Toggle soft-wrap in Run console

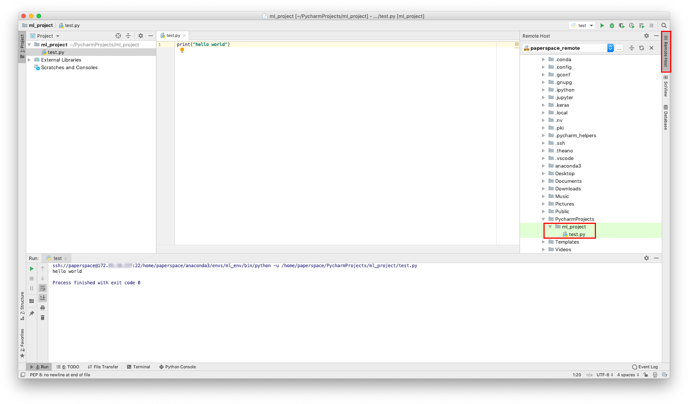coord(43,288)
